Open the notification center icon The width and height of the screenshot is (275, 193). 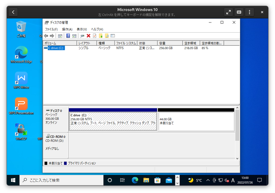coord(259,180)
